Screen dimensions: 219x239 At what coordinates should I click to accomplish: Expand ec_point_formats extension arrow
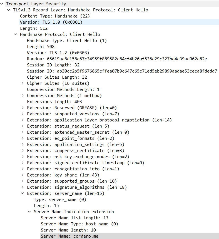(x=23, y=138)
